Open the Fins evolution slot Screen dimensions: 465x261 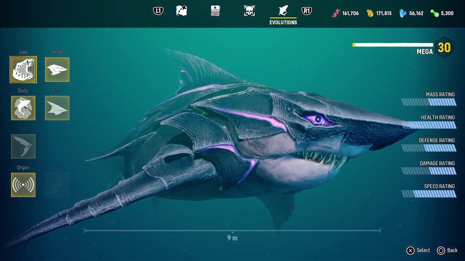(57, 108)
